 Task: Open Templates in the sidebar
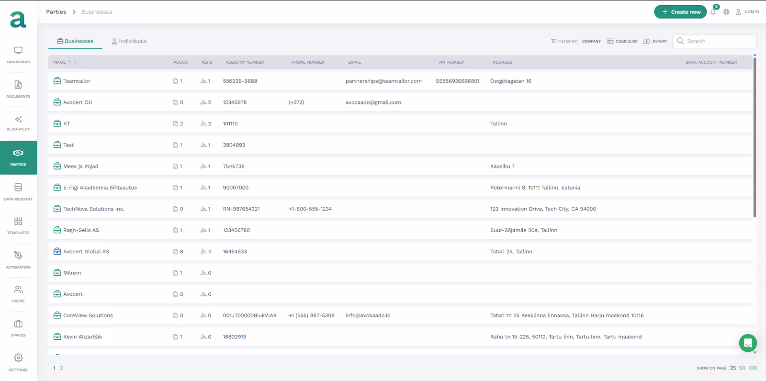coord(18,225)
